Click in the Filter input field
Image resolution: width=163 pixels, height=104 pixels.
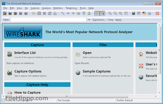coord(48,20)
